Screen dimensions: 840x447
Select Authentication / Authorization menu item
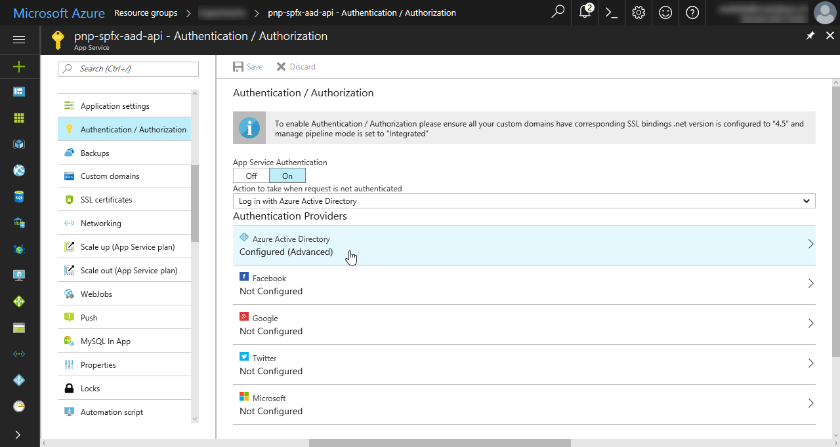tap(125, 129)
